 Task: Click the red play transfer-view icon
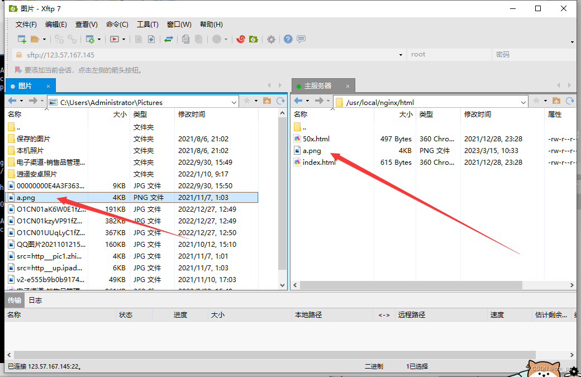[x=115, y=39]
